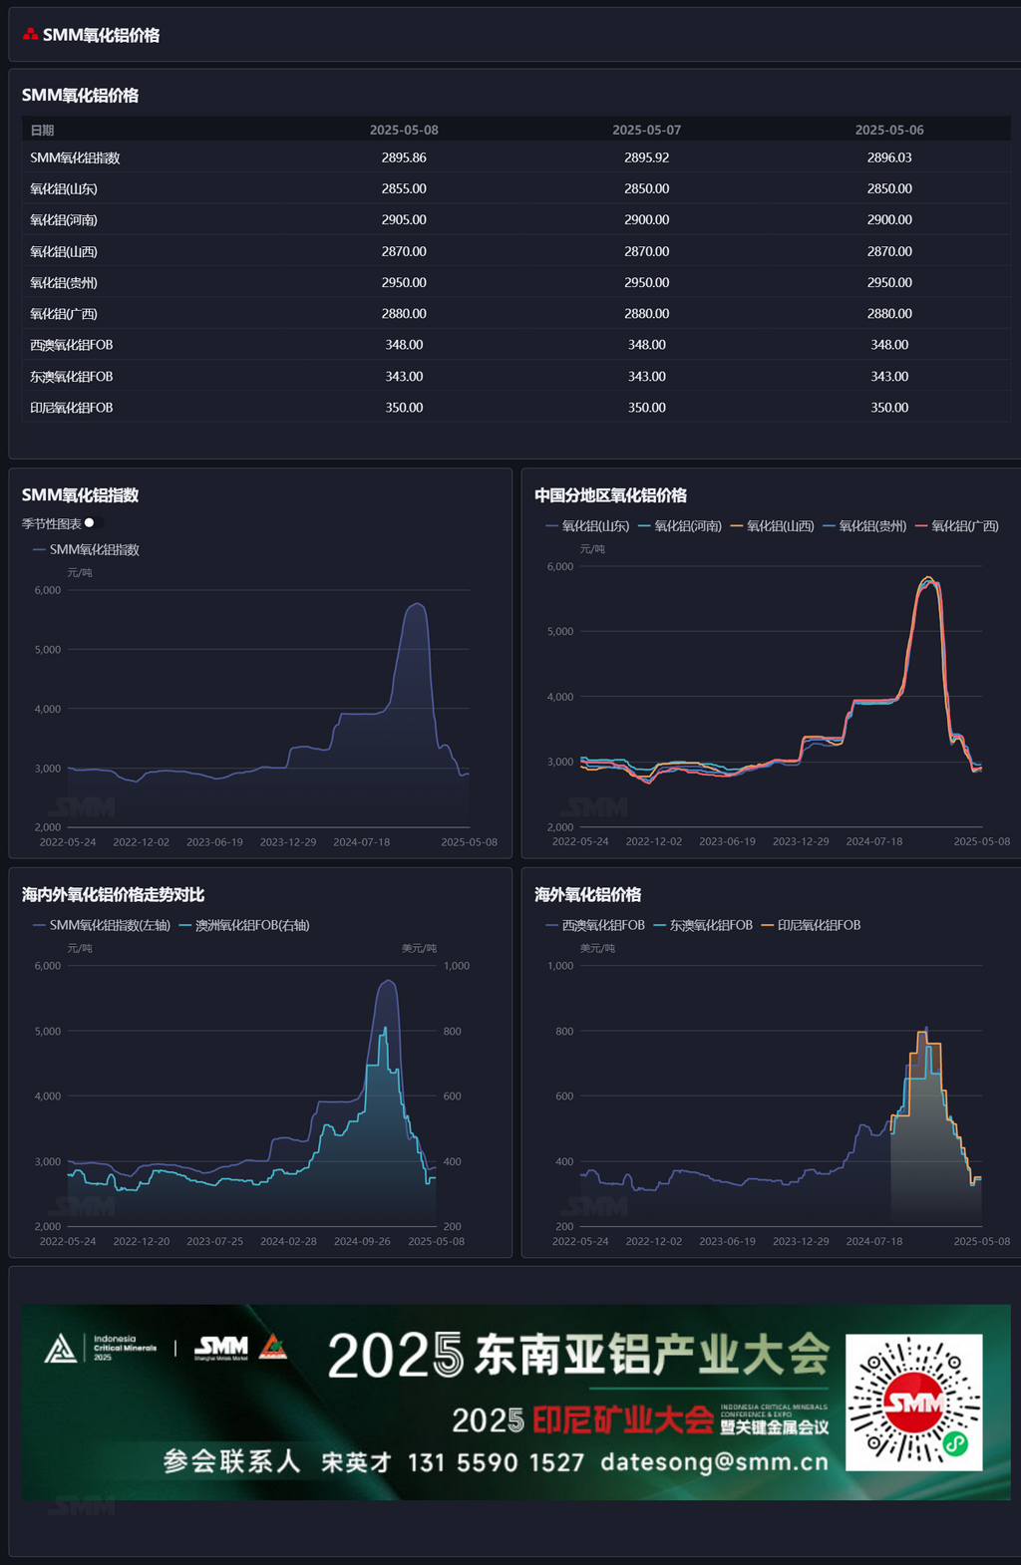Click the index value 2895.92

click(x=647, y=157)
